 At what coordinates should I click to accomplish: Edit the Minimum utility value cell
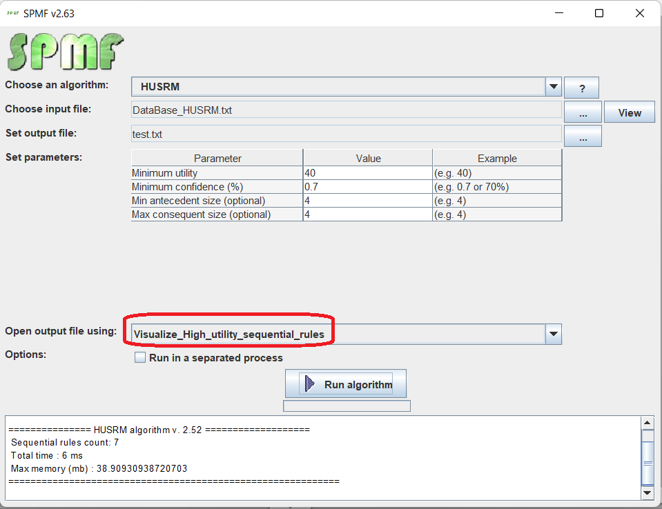pyautogui.click(x=367, y=173)
